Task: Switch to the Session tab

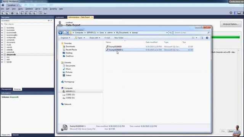Action: pyautogui.click(x=16, y=135)
